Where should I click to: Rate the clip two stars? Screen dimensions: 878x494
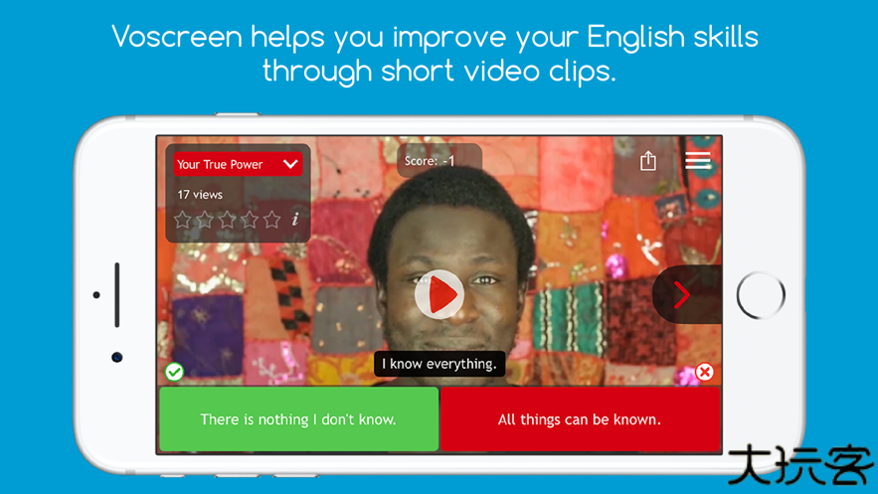(205, 220)
